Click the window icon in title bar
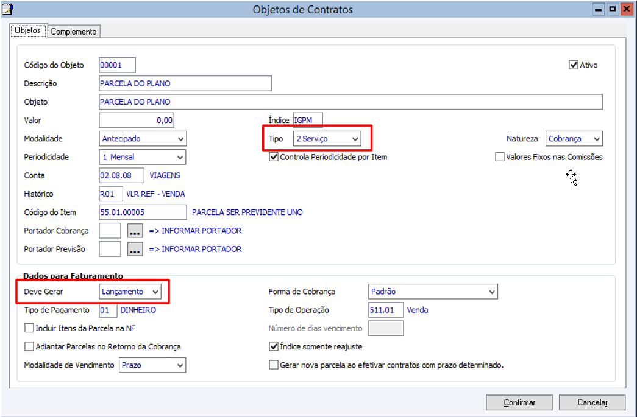The width and height of the screenshot is (637, 417). (x=8, y=9)
